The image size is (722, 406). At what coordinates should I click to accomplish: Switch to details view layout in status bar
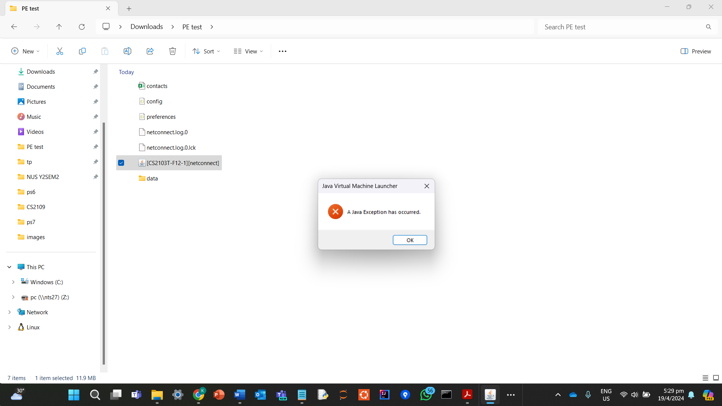705,378
